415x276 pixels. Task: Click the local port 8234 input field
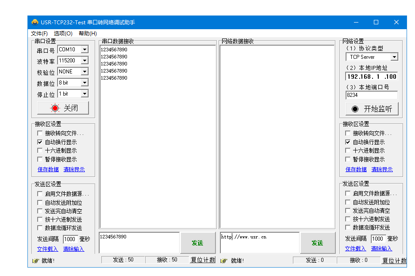coord(371,95)
